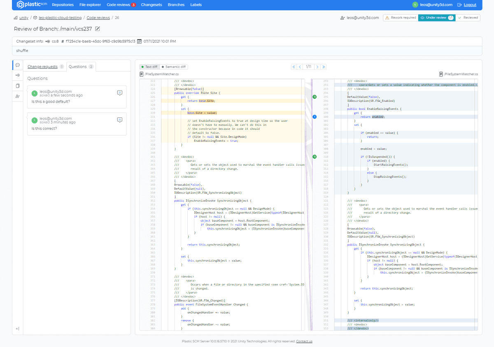Click the calendar date icon
This screenshot has height=347, width=494.
point(139,41)
